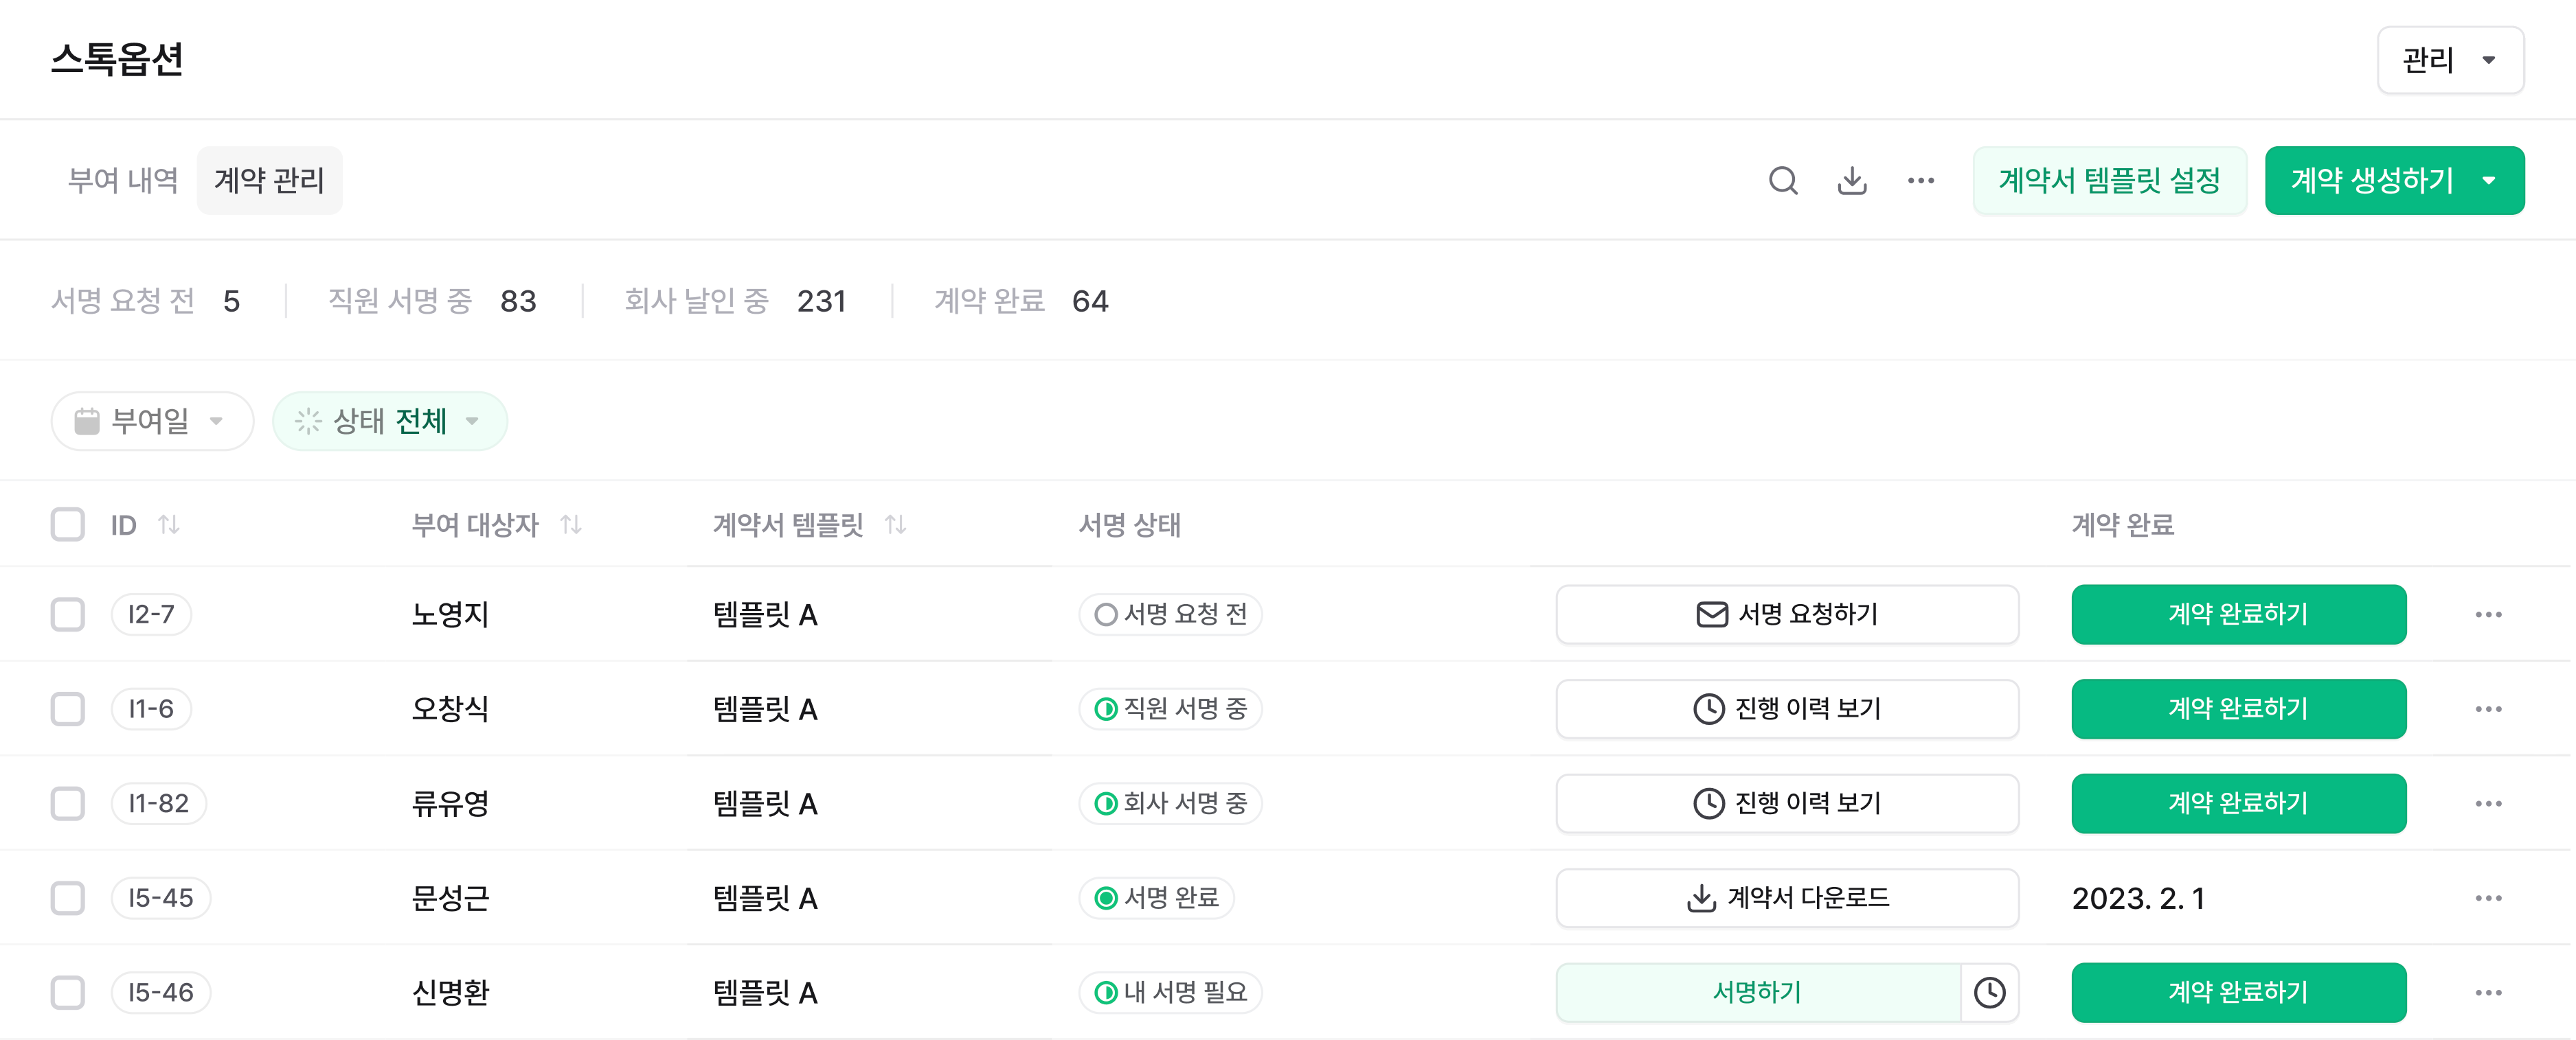
Task: Expand the 계약 생성하기 dropdown arrow
Action: 2489,181
